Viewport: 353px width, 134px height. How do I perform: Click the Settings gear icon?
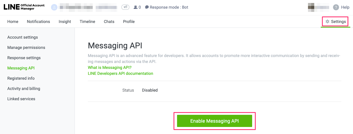pyautogui.click(x=327, y=22)
